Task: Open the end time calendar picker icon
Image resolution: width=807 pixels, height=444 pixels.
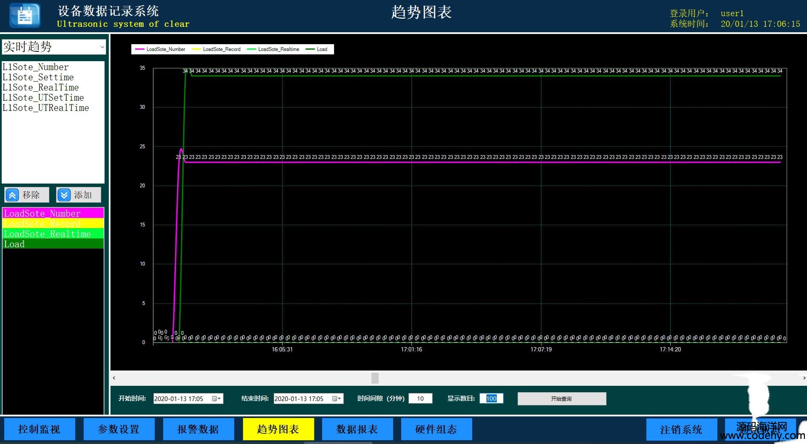Action: [336, 399]
